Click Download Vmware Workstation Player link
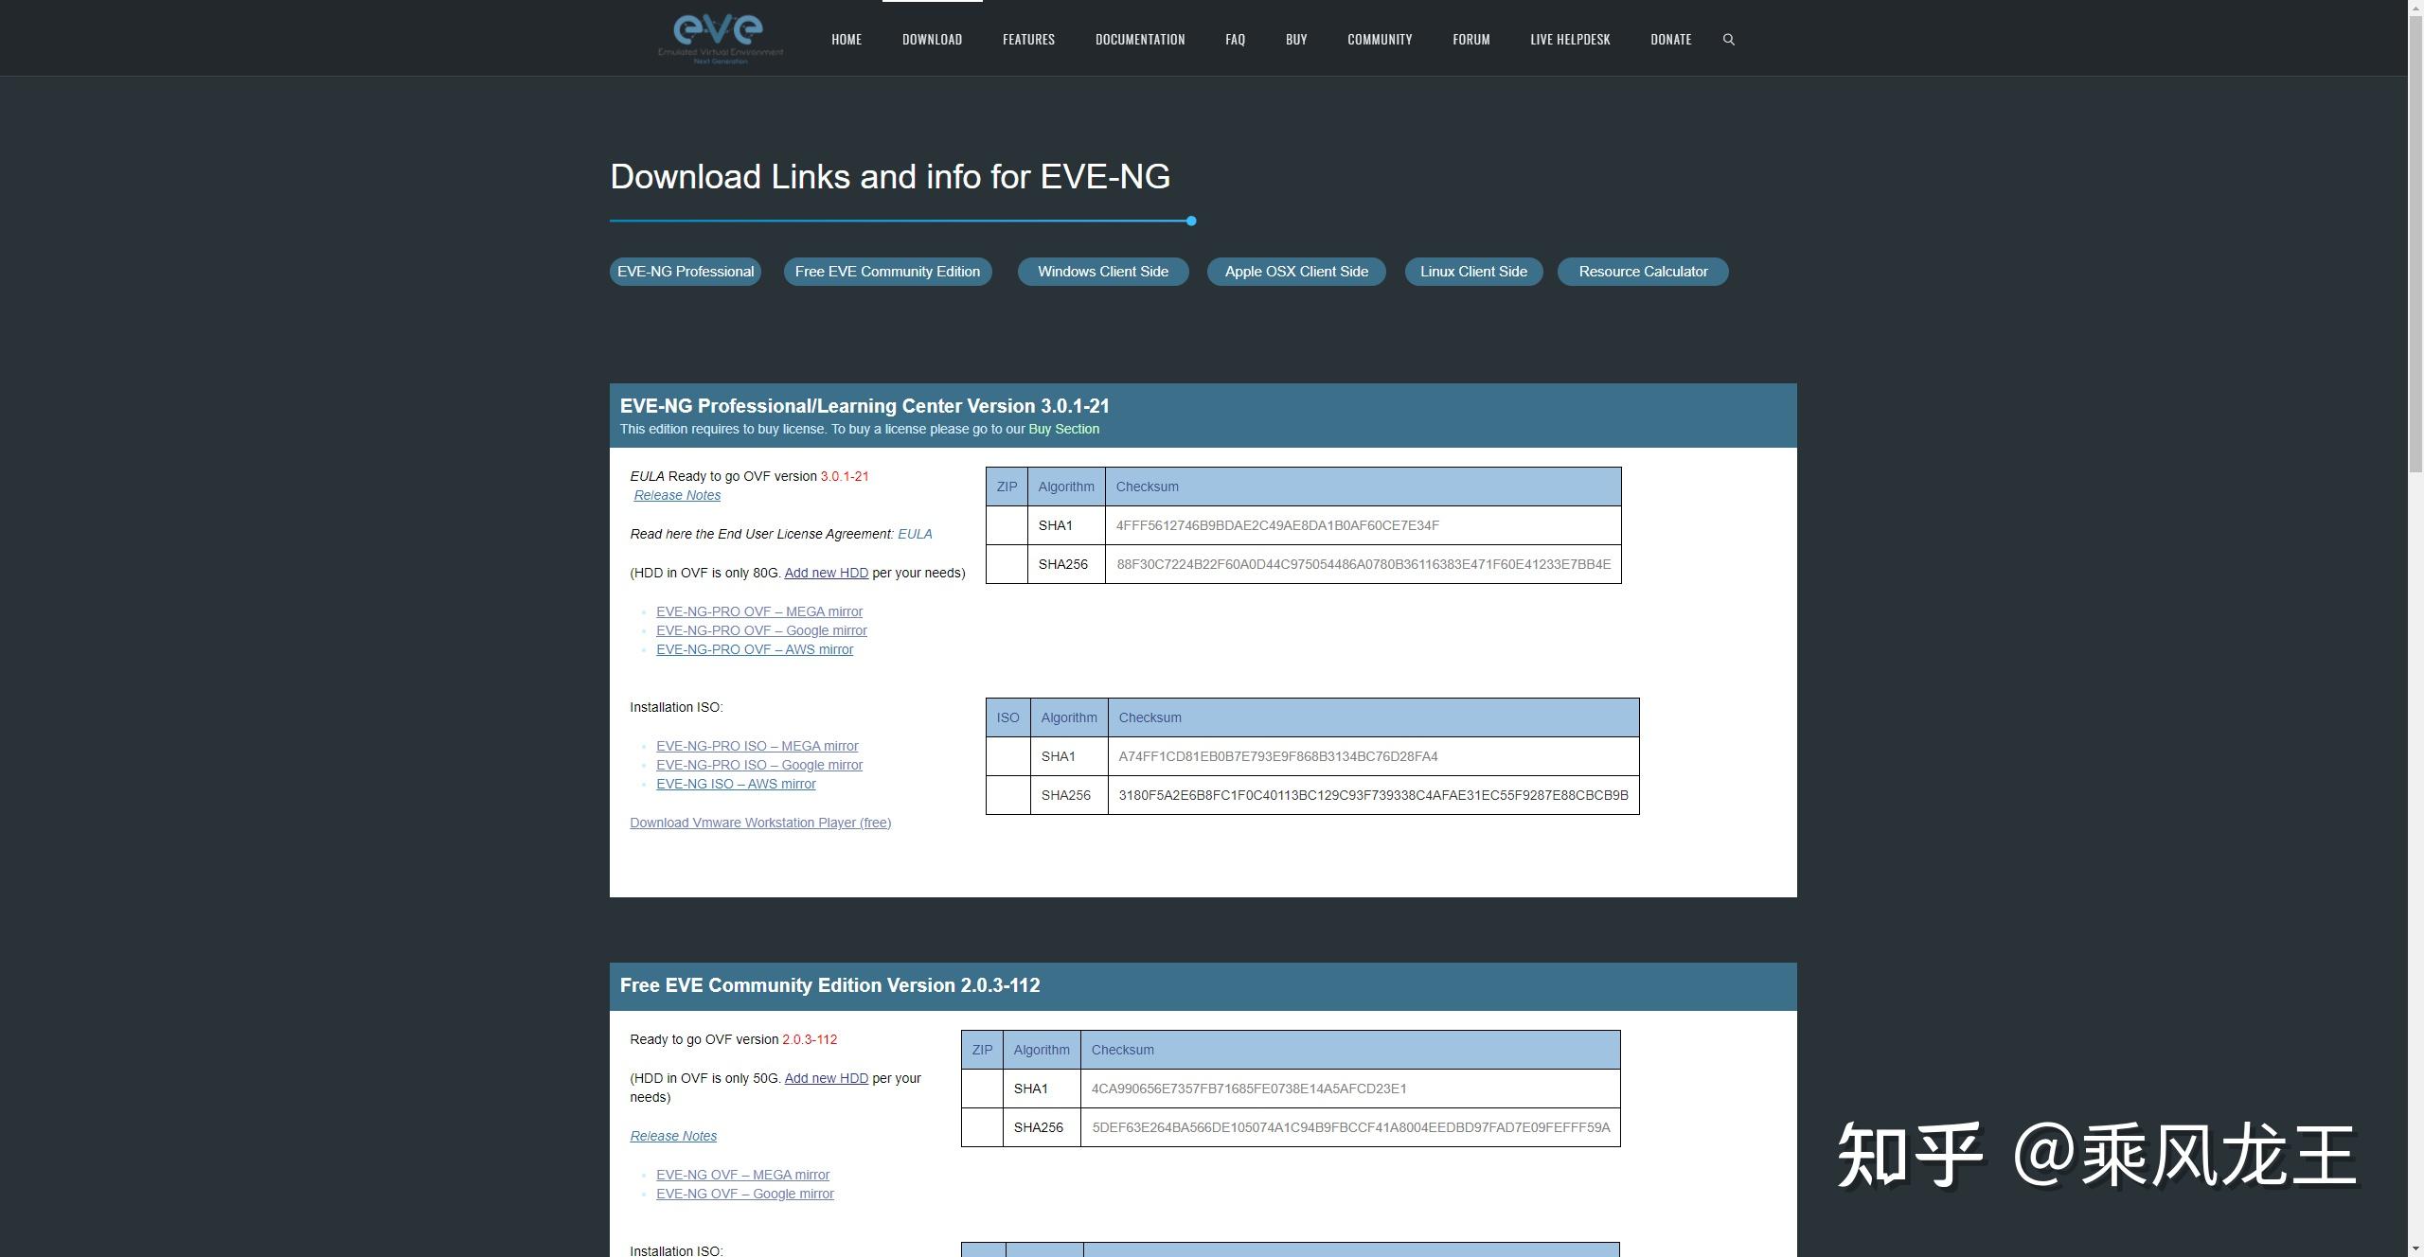This screenshot has width=2424, height=1257. click(x=759, y=823)
